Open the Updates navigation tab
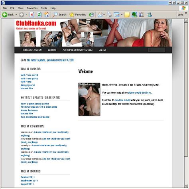This screenshot has width=189, height=189. [52, 50]
